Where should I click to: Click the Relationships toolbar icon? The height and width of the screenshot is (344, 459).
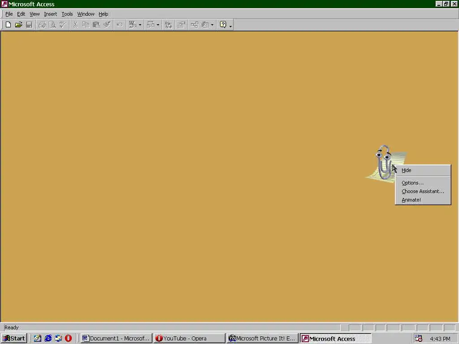click(x=195, y=25)
